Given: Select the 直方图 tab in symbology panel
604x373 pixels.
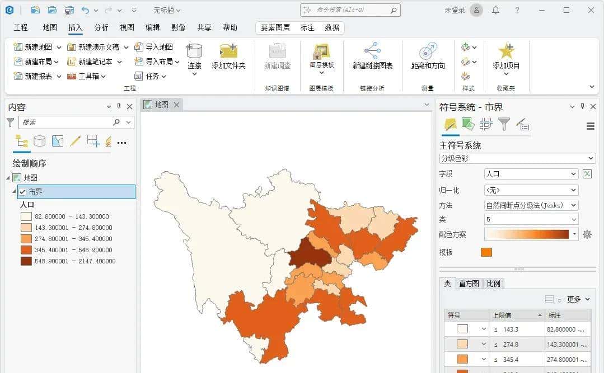Looking at the screenshot, I should (x=470, y=284).
